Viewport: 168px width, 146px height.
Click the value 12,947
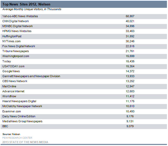click(x=130, y=86)
